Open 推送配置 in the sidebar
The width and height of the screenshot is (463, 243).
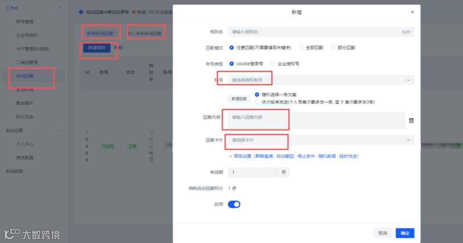pos(25,158)
